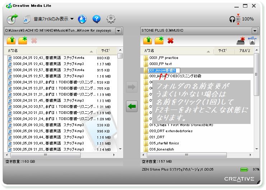Click the green transfer-left arrow button

pyautogui.click(x=132, y=106)
